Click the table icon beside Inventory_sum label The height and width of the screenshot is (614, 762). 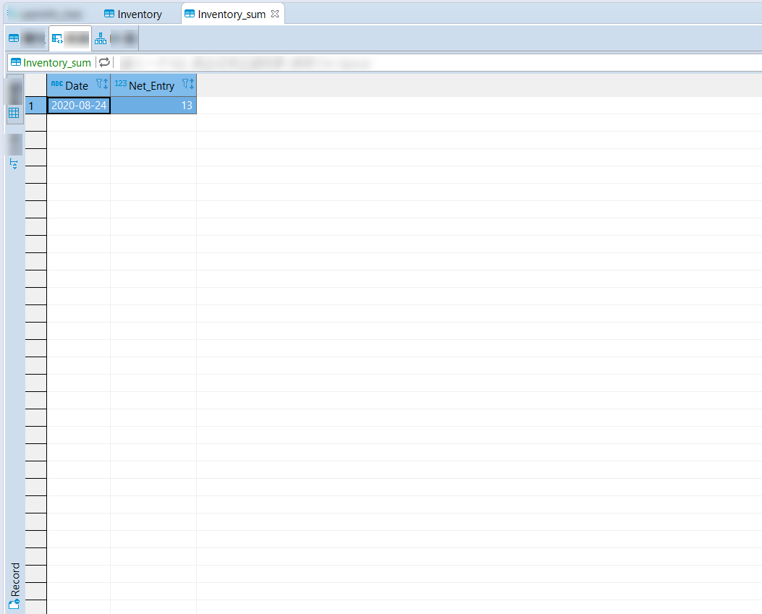tap(14, 62)
